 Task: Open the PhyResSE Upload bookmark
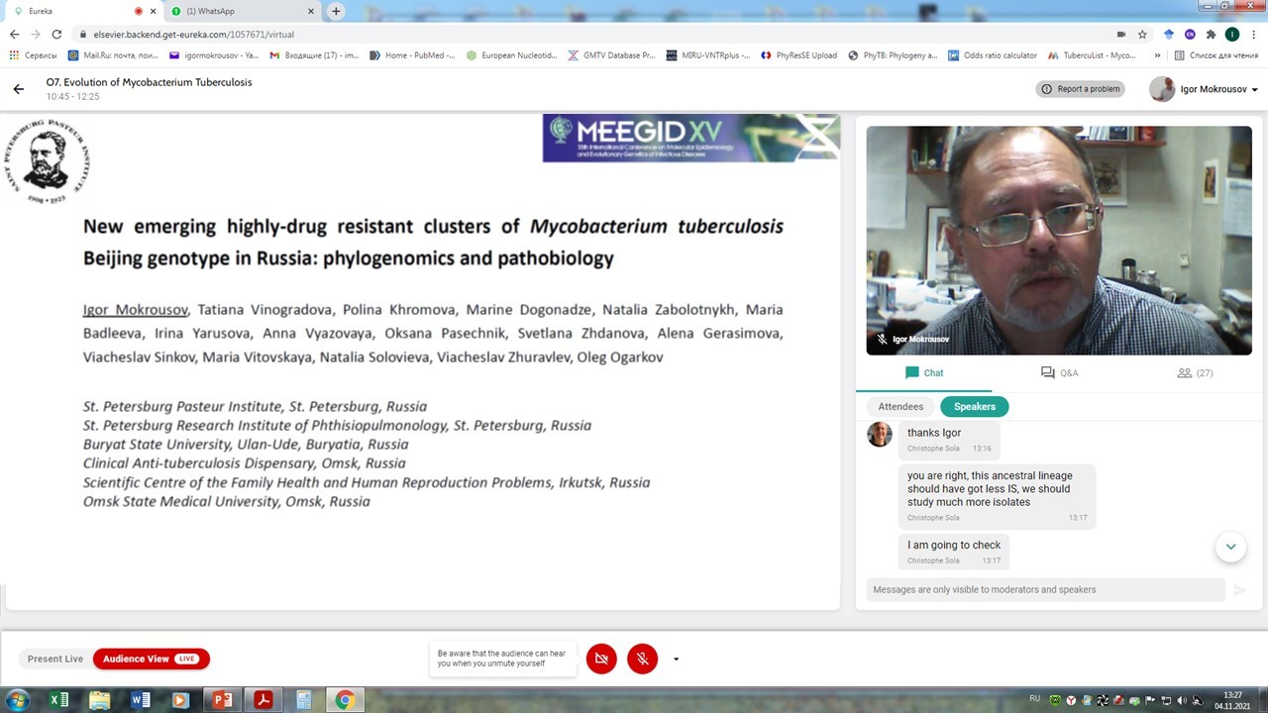798,55
